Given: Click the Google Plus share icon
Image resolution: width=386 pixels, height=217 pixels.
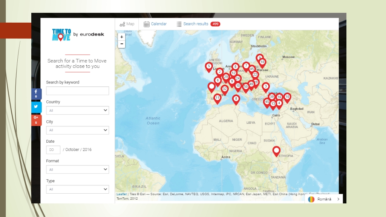Looking at the screenshot, I should point(36,120).
